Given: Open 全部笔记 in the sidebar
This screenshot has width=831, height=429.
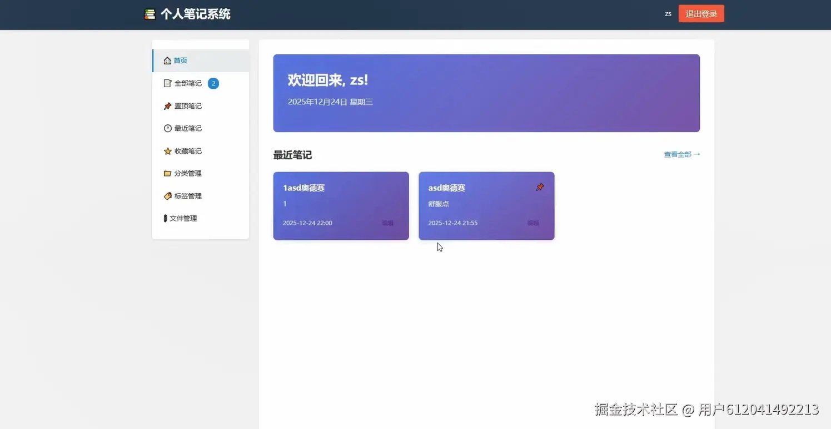Looking at the screenshot, I should 187,83.
